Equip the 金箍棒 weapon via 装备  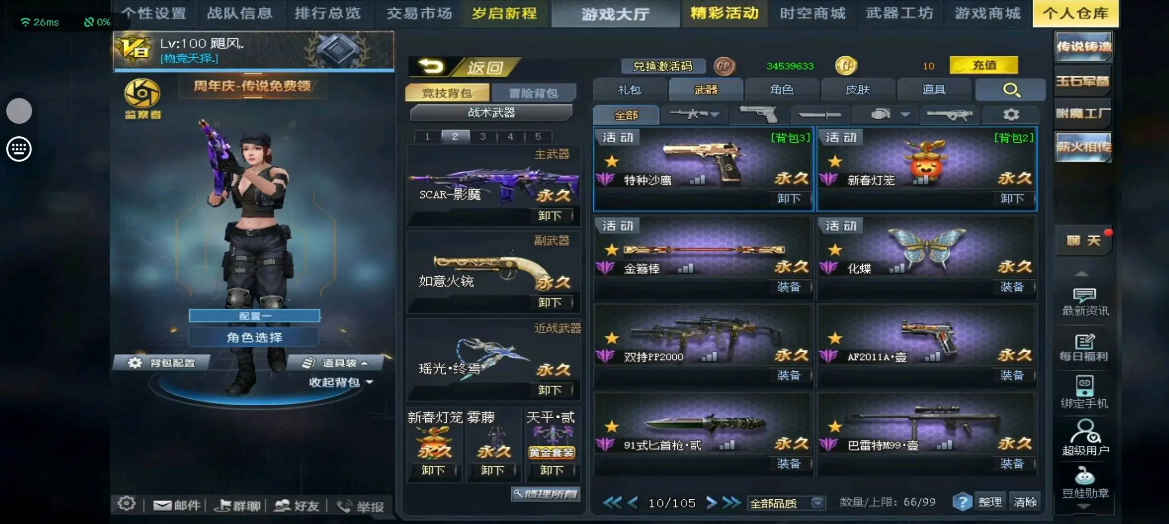coord(788,287)
